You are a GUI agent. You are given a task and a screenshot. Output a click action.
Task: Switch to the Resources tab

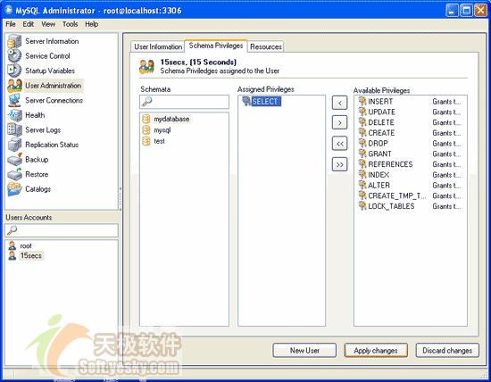pos(266,46)
